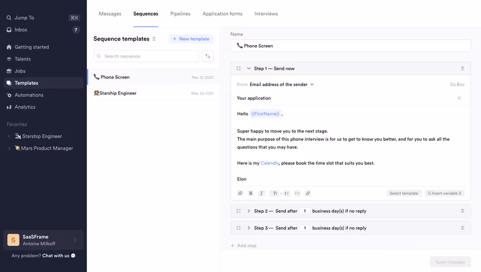Grab the Step 3 drag handle

point(239,228)
